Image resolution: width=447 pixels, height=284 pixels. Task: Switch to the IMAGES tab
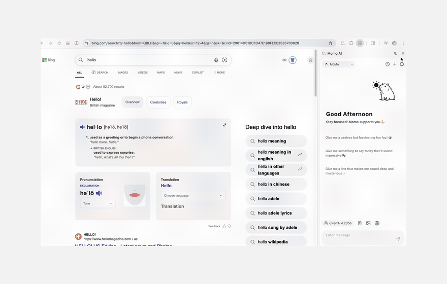coord(123,73)
